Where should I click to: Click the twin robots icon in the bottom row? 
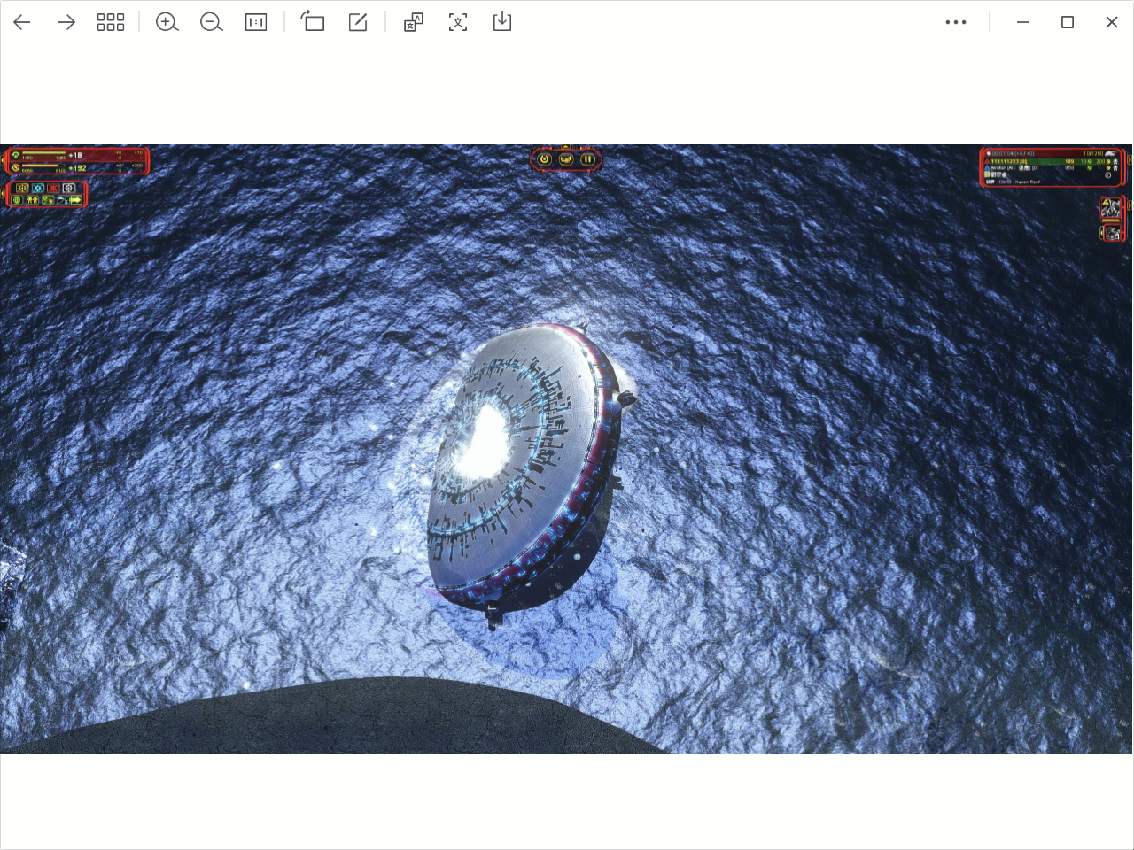point(33,200)
